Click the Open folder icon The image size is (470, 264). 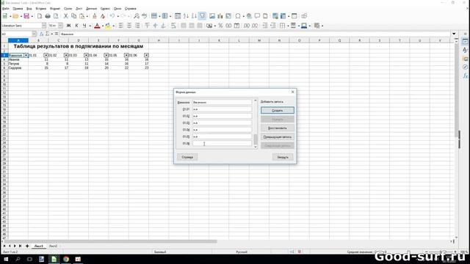[15, 16]
